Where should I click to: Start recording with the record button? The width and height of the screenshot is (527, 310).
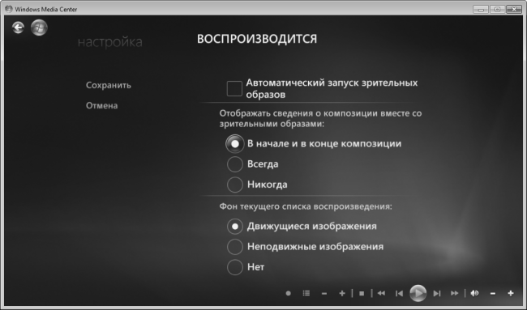click(288, 293)
